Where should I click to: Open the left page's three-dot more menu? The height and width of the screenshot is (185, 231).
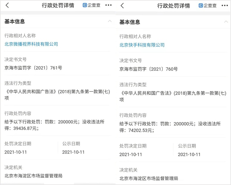tap(109, 5)
